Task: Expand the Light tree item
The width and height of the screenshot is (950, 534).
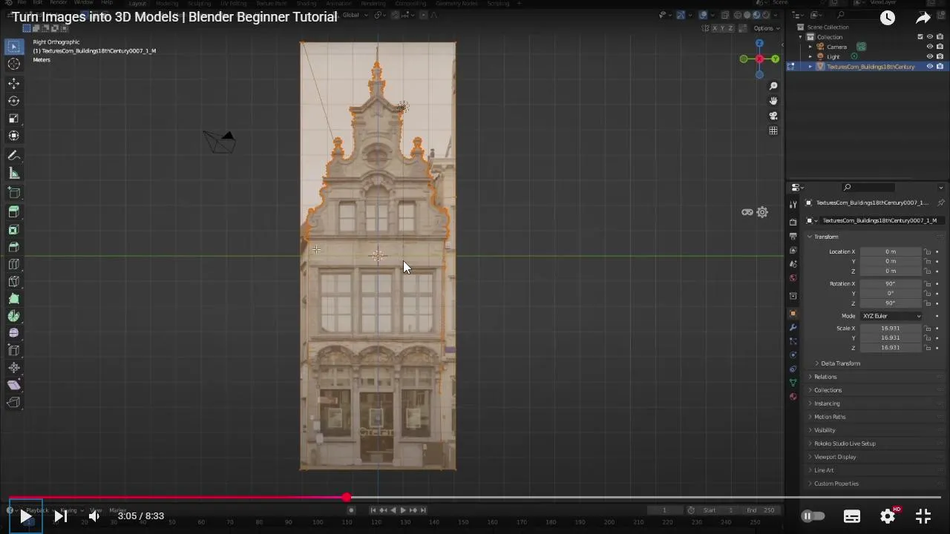Action: pyautogui.click(x=810, y=56)
